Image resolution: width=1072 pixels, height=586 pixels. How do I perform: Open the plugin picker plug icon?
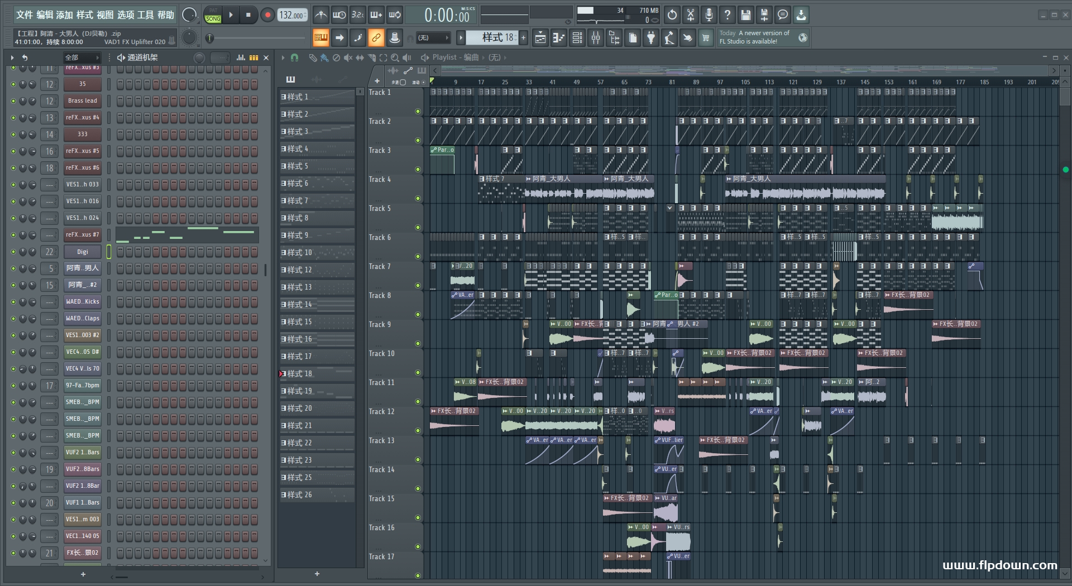coord(651,38)
